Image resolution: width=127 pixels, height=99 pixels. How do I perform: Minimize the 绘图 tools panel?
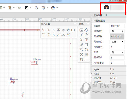(x=88, y=24)
